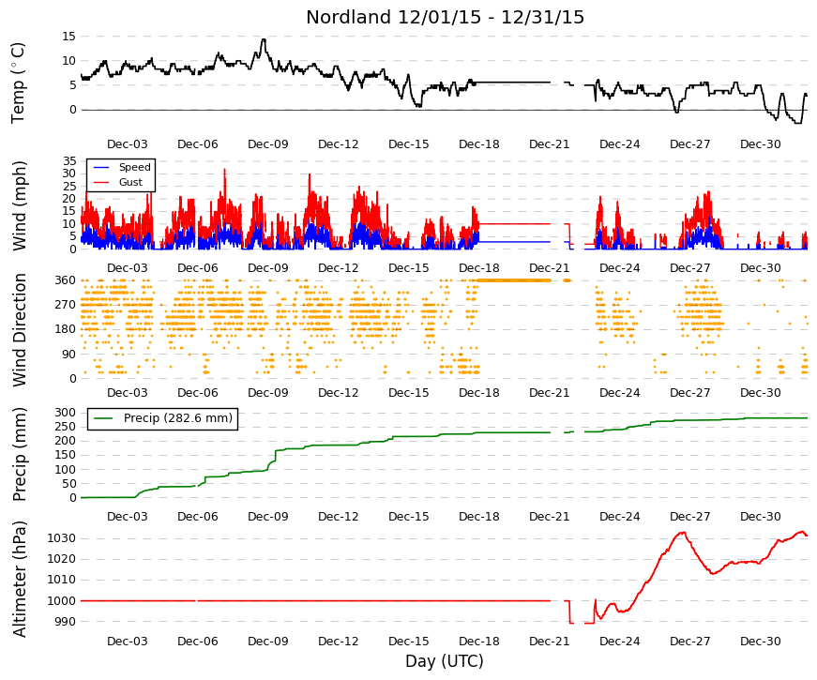Click the Gust legend text
Image resolution: width=817 pixels, height=680 pixels.
click(130, 182)
